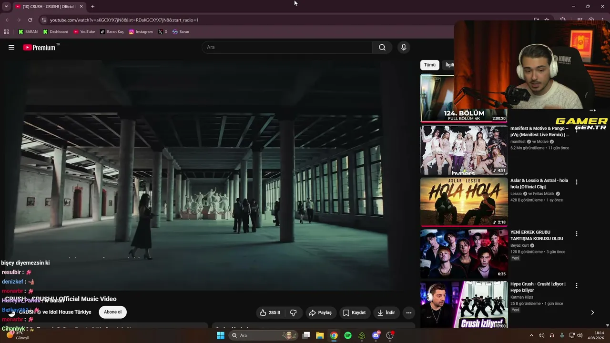This screenshot has width=610, height=343.
Task: Go forward with the browser forward arrow
Action: tap(19, 20)
